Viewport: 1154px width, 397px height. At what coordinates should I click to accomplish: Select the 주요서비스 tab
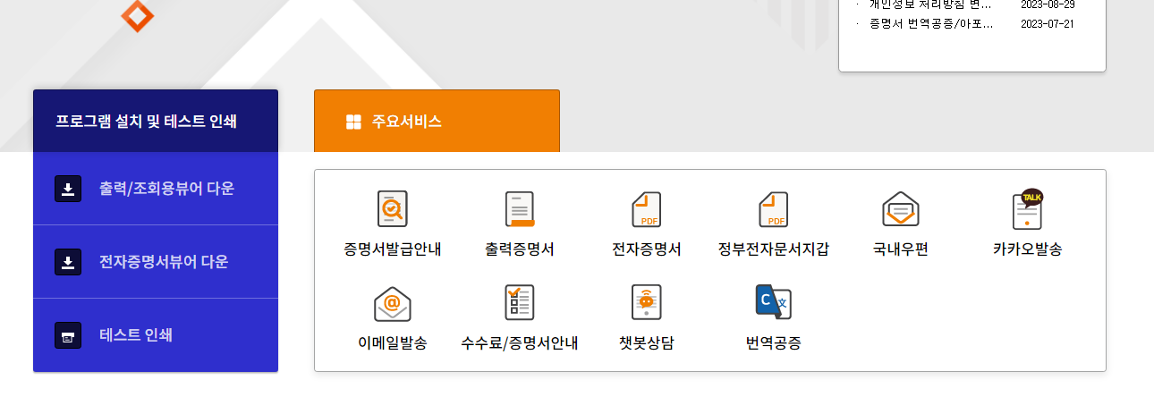[x=437, y=121]
